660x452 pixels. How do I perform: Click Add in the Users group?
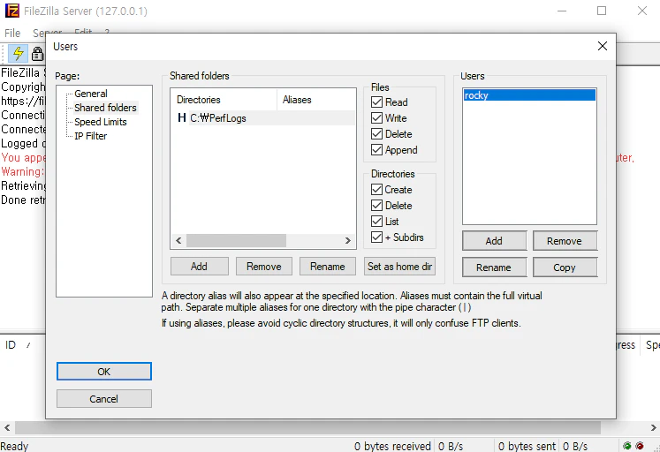point(494,240)
